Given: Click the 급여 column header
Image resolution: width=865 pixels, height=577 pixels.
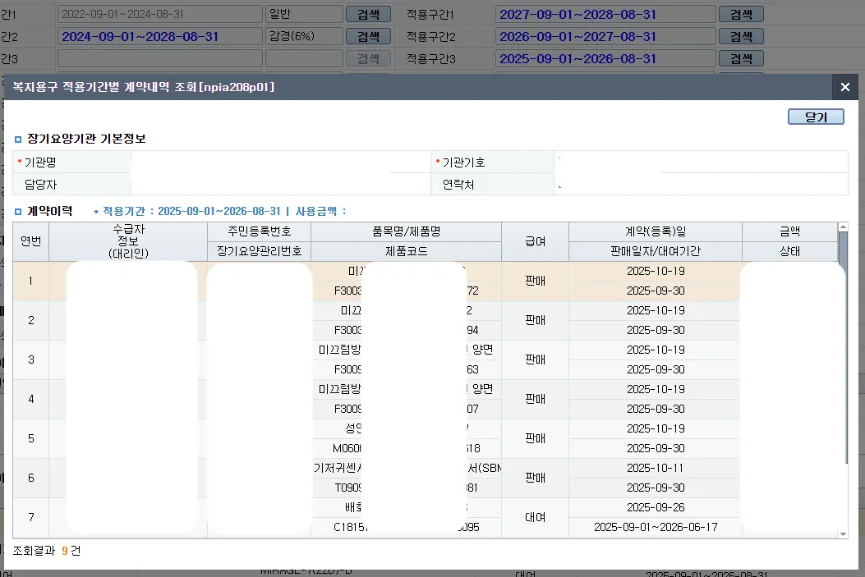Looking at the screenshot, I should pos(535,242).
